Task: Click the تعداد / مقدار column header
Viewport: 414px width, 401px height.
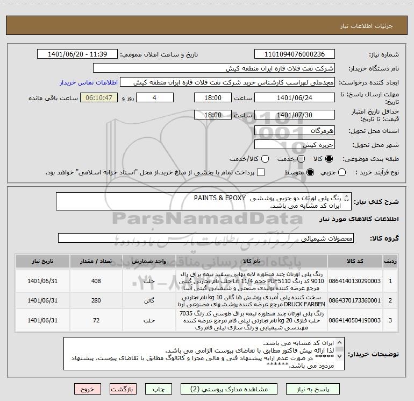Action: click(96, 262)
